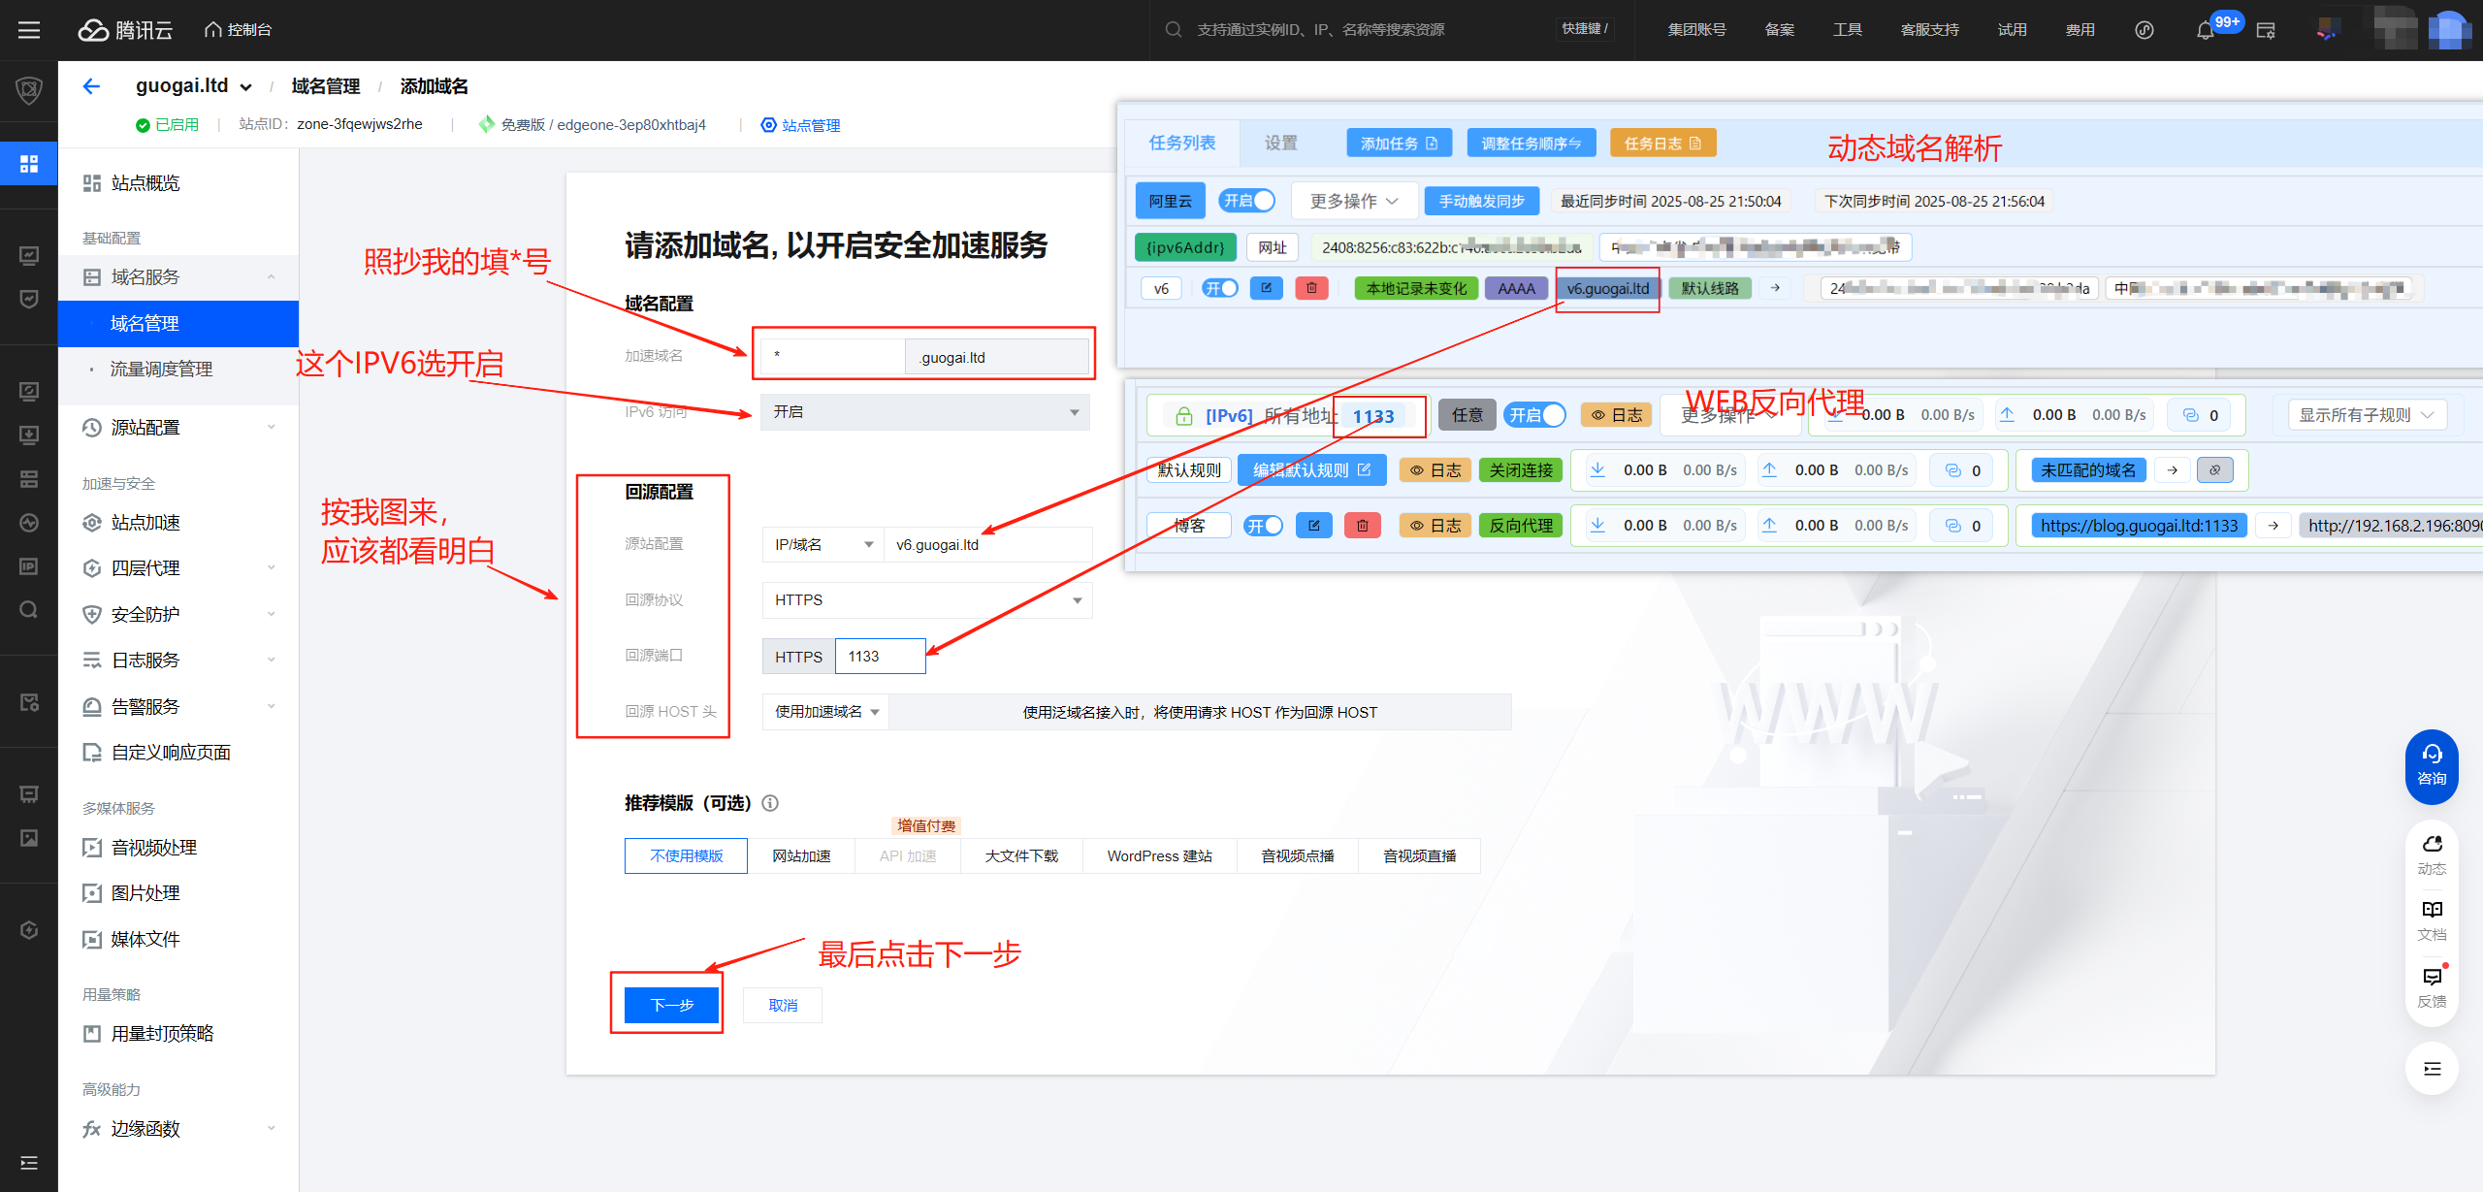Screen dimensions: 2483x1192
Task: Click the back arrow next to guogai.ltd
Action: (91, 86)
